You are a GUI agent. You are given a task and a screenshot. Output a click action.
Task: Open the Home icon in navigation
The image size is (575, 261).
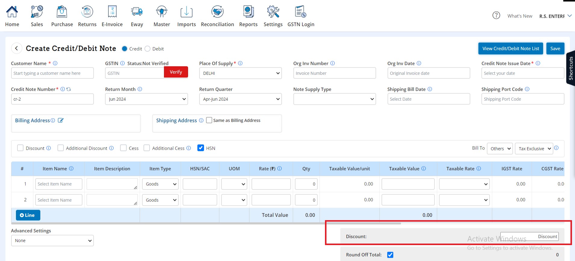tap(12, 12)
